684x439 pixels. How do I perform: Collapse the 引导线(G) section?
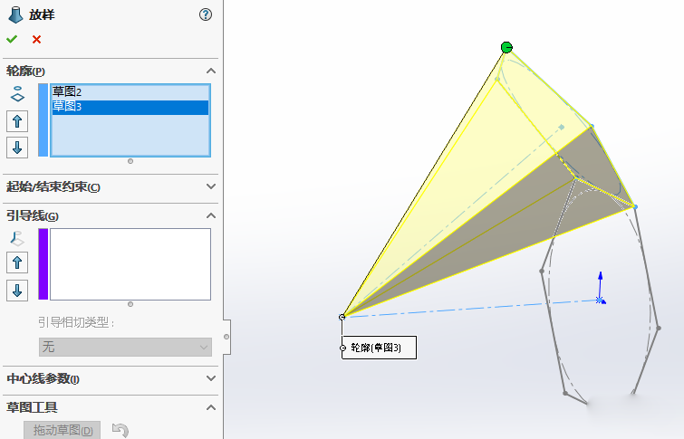(211, 215)
